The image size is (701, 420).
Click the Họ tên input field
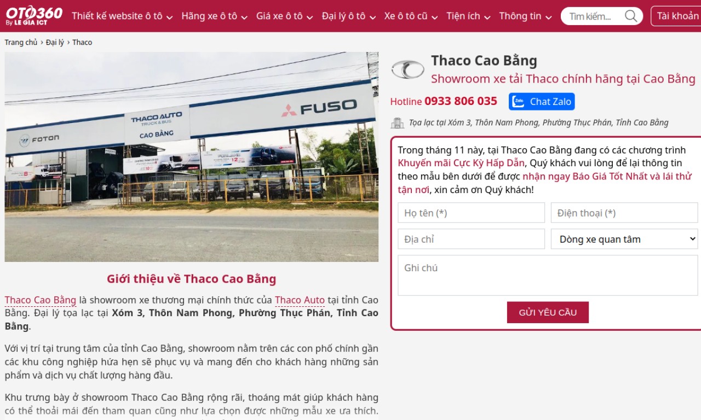pyautogui.click(x=472, y=213)
